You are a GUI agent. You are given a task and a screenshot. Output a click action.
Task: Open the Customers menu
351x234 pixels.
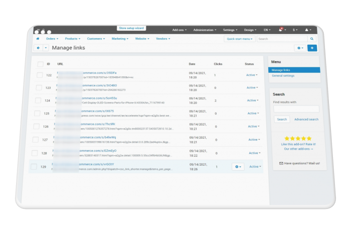(x=96, y=39)
